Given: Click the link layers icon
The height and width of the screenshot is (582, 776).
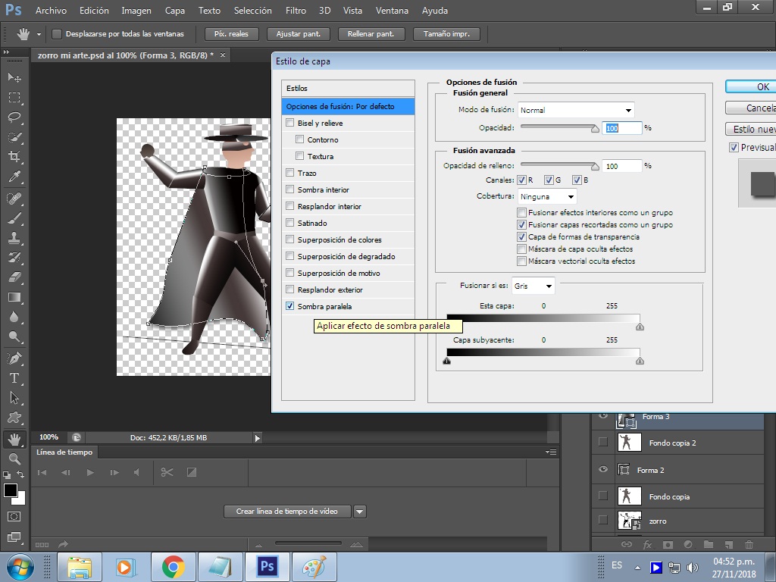Looking at the screenshot, I should point(627,544).
